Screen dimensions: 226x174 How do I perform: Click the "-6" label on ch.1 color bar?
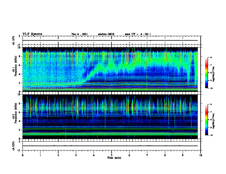click(211, 57)
